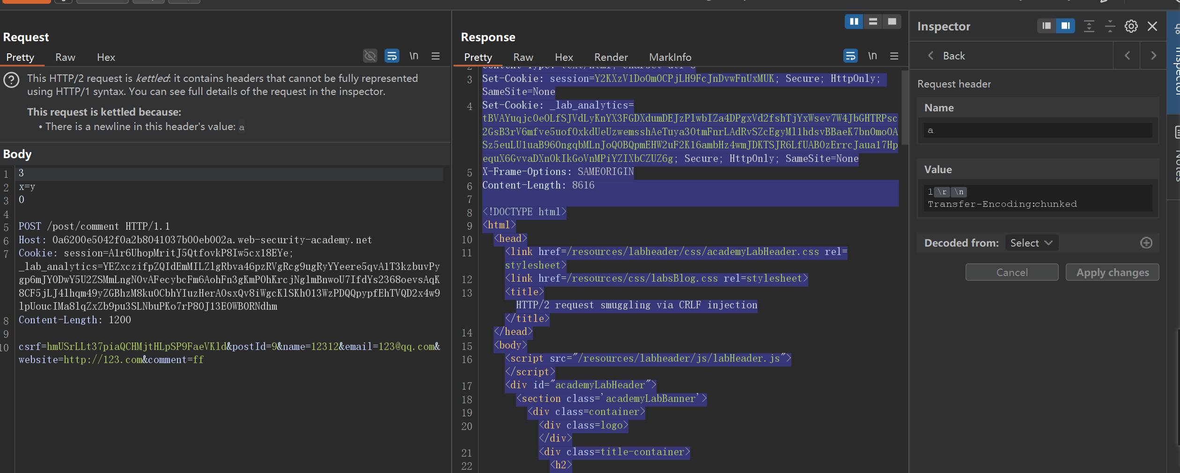The height and width of the screenshot is (473, 1180).
Task: Edit the header Value field with Transfer-Encoding
Action: [1038, 198]
